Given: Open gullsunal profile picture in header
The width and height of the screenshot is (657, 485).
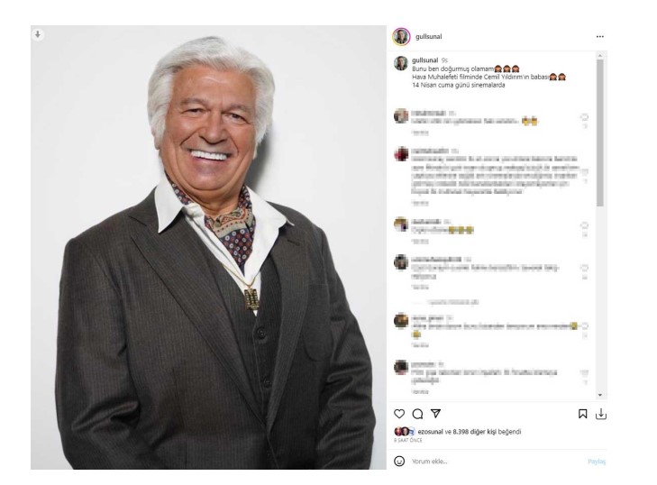Looking at the screenshot, I should coord(401,36).
